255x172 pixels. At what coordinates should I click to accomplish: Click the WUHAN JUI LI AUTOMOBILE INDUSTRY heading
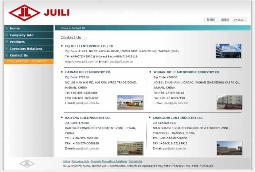(x=187, y=72)
